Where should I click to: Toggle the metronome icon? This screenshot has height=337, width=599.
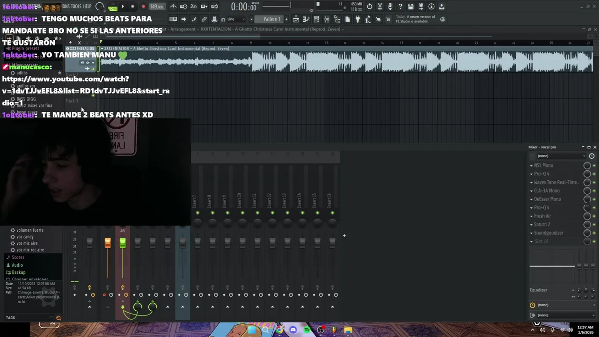(x=173, y=7)
